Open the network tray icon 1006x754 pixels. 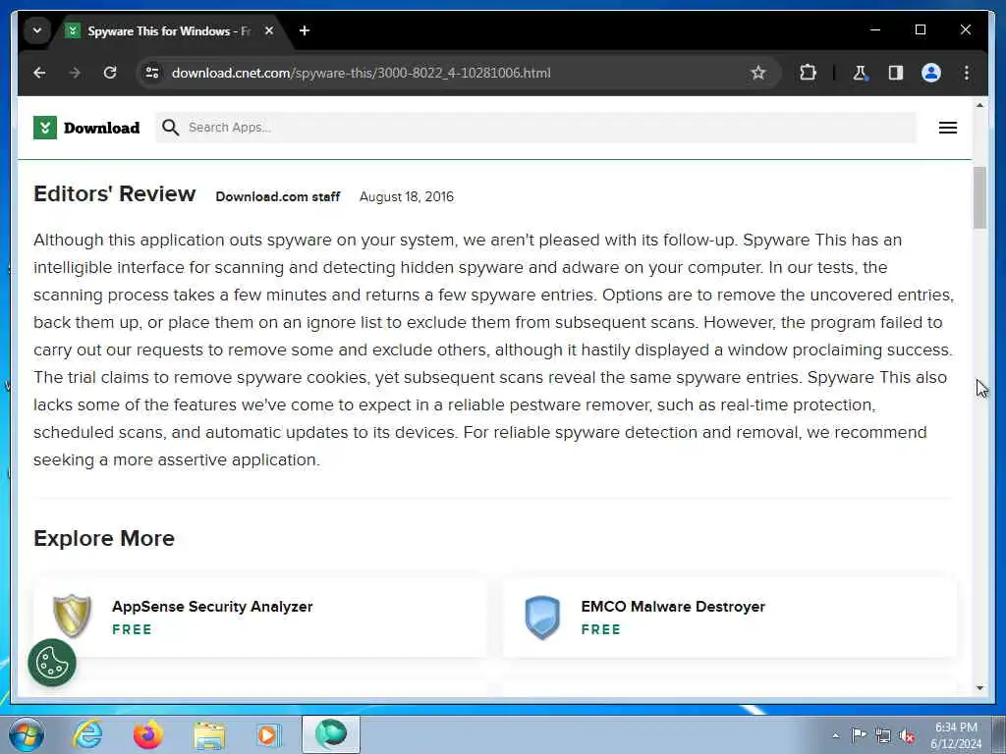tap(883, 736)
